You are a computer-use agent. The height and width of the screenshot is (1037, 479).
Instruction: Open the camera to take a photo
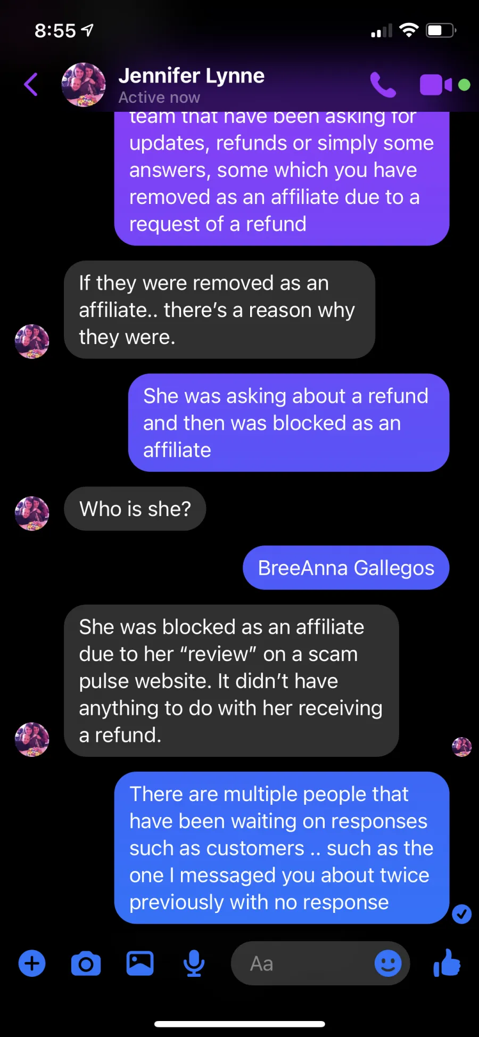[x=86, y=963]
